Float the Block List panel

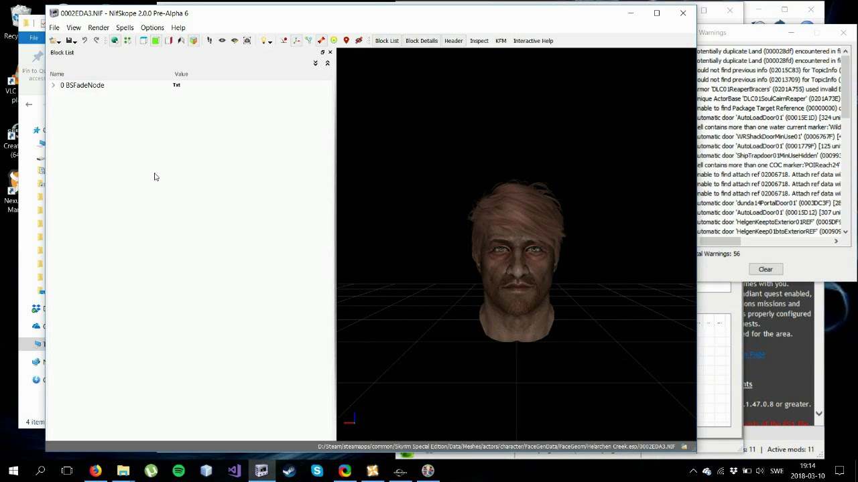322,52
